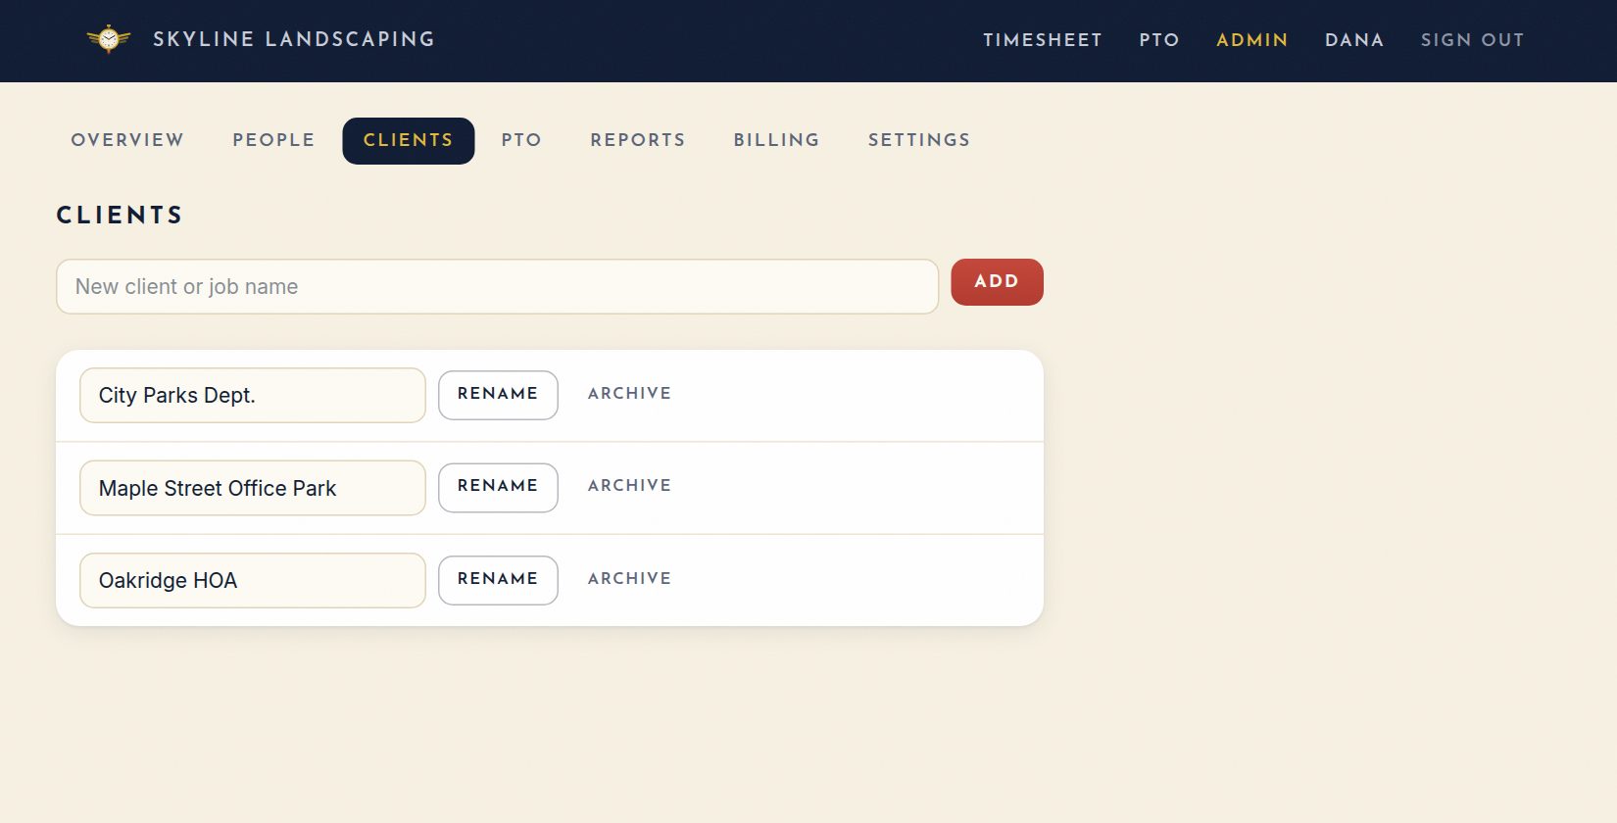Open the Reports admin tab
Screen dimensions: 1617x823
click(x=638, y=140)
